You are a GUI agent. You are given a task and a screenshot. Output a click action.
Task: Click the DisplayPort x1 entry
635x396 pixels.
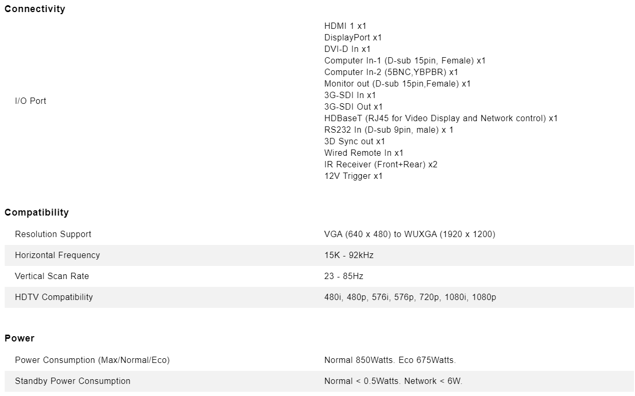353,37
